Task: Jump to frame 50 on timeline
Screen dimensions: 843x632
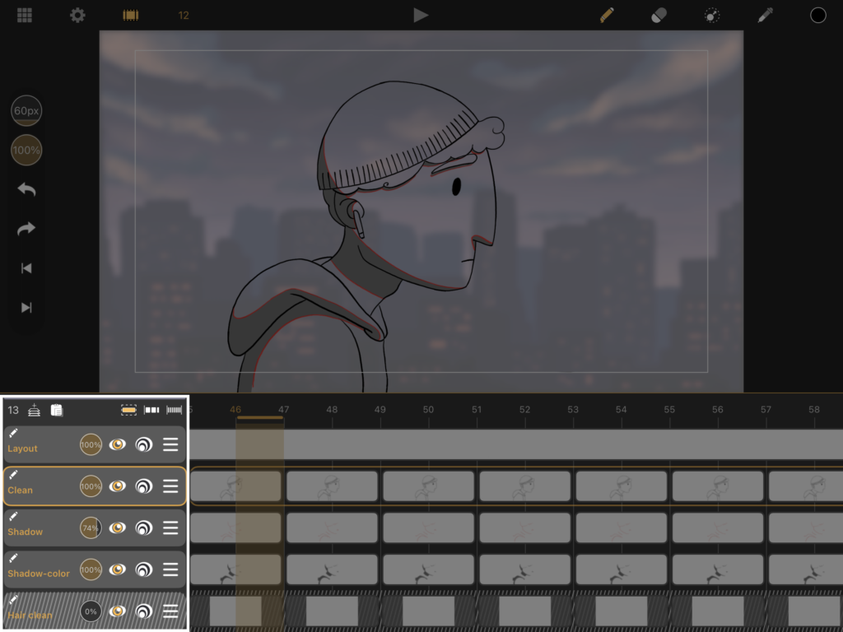Action: (x=428, y=410)
